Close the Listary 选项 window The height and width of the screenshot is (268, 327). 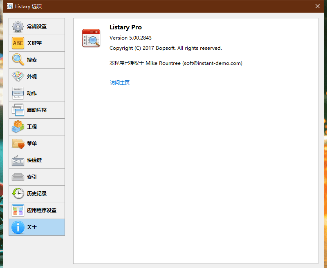click(x=317, y=6)
